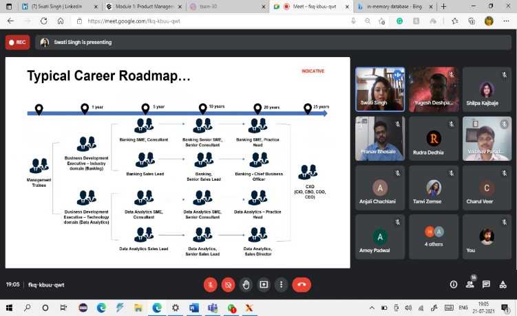The width and height of the screenshot is (517, 316).
Task: Leave the call with red hang-up button
Action: (301, 284)
